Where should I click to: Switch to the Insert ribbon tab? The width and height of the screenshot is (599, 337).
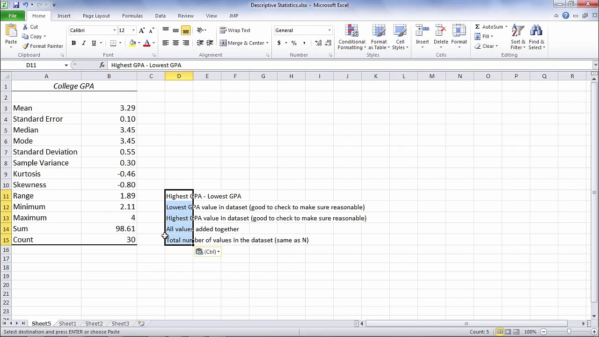64,16
